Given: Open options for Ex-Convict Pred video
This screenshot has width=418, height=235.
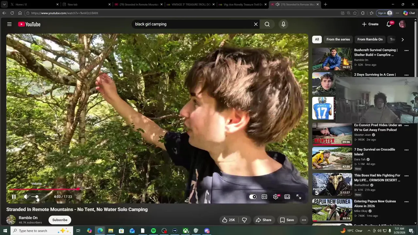Looking at the screenshot, I should point(406,126).
